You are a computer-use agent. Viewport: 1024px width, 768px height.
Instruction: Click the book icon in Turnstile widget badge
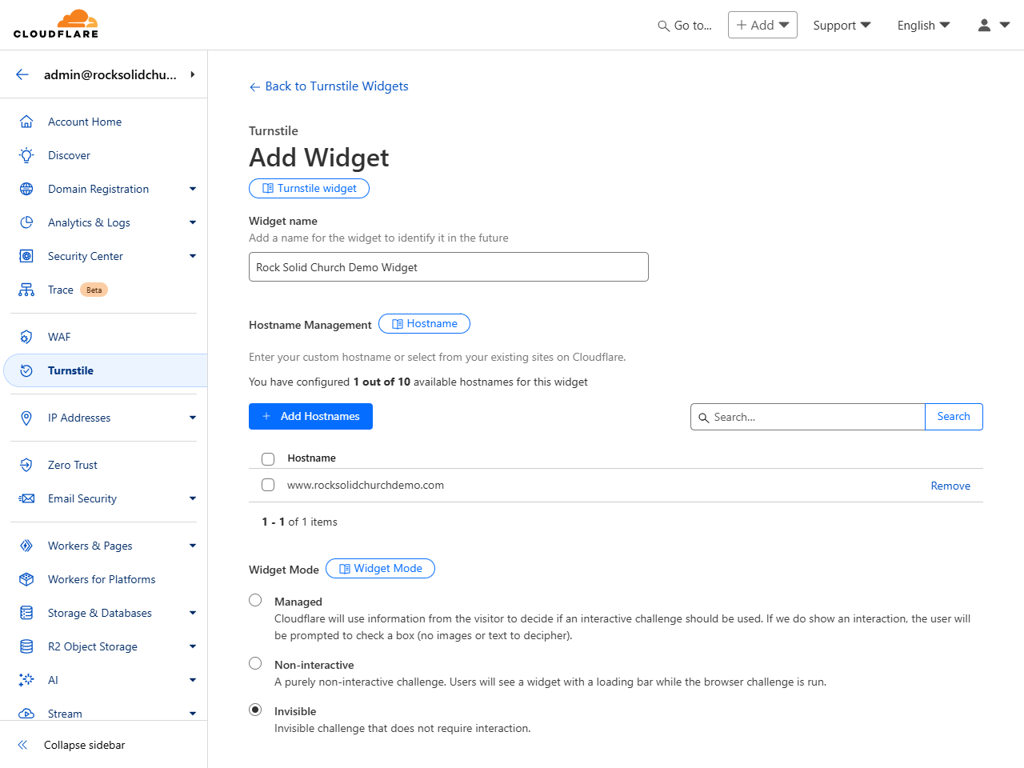tap(268, 189)
